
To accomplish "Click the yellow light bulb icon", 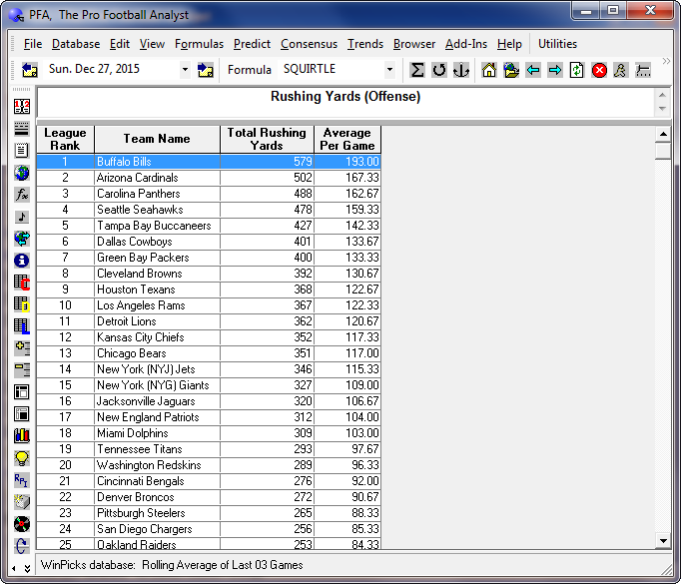I will 22,458.
